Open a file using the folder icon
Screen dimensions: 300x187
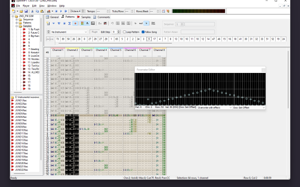pos(22,11)
